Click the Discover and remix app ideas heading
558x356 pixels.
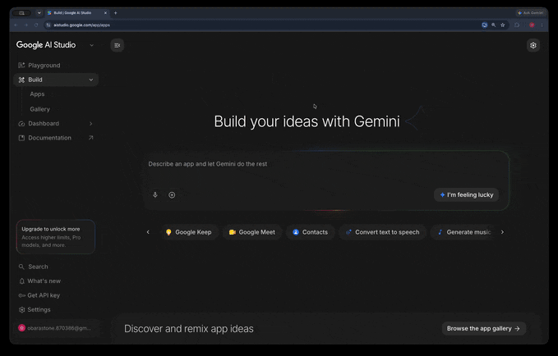pos(189,329)
